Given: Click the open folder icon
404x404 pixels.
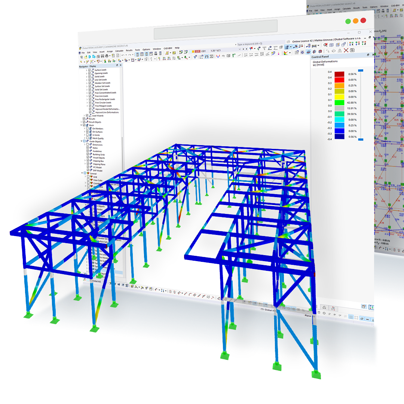Looking at the screenshot, I should [x=86, y=57].
